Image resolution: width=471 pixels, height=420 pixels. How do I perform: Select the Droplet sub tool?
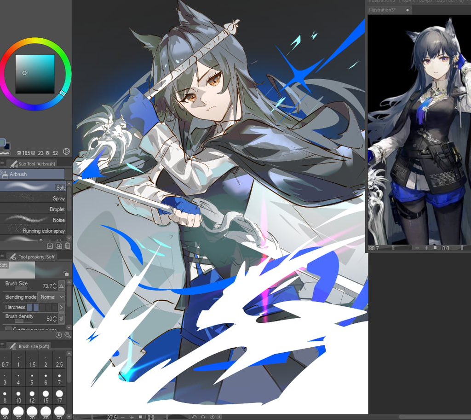(33, 209)
